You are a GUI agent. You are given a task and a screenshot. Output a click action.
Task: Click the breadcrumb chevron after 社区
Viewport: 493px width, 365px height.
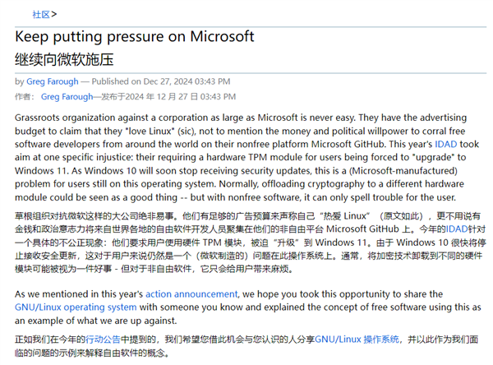pyautogui.click(x=53, y=14)
